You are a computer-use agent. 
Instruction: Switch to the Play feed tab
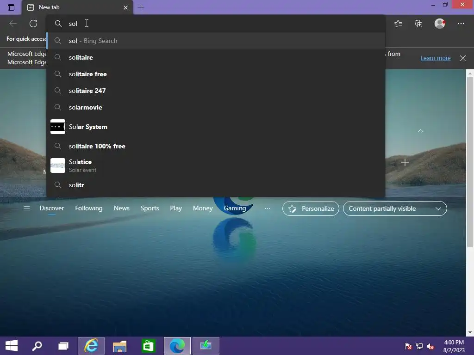click(x=176, y=208)
